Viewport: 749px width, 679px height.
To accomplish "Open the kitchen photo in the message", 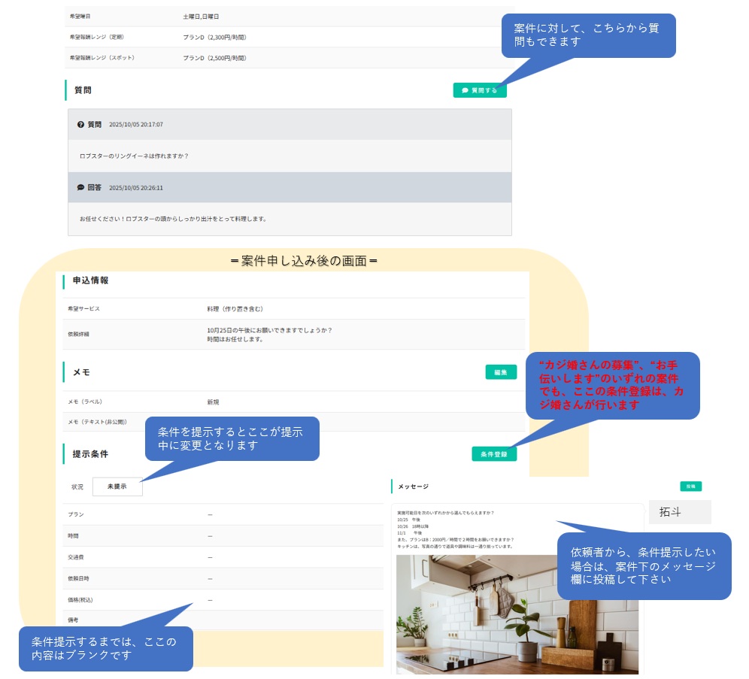I will (517, 614).
